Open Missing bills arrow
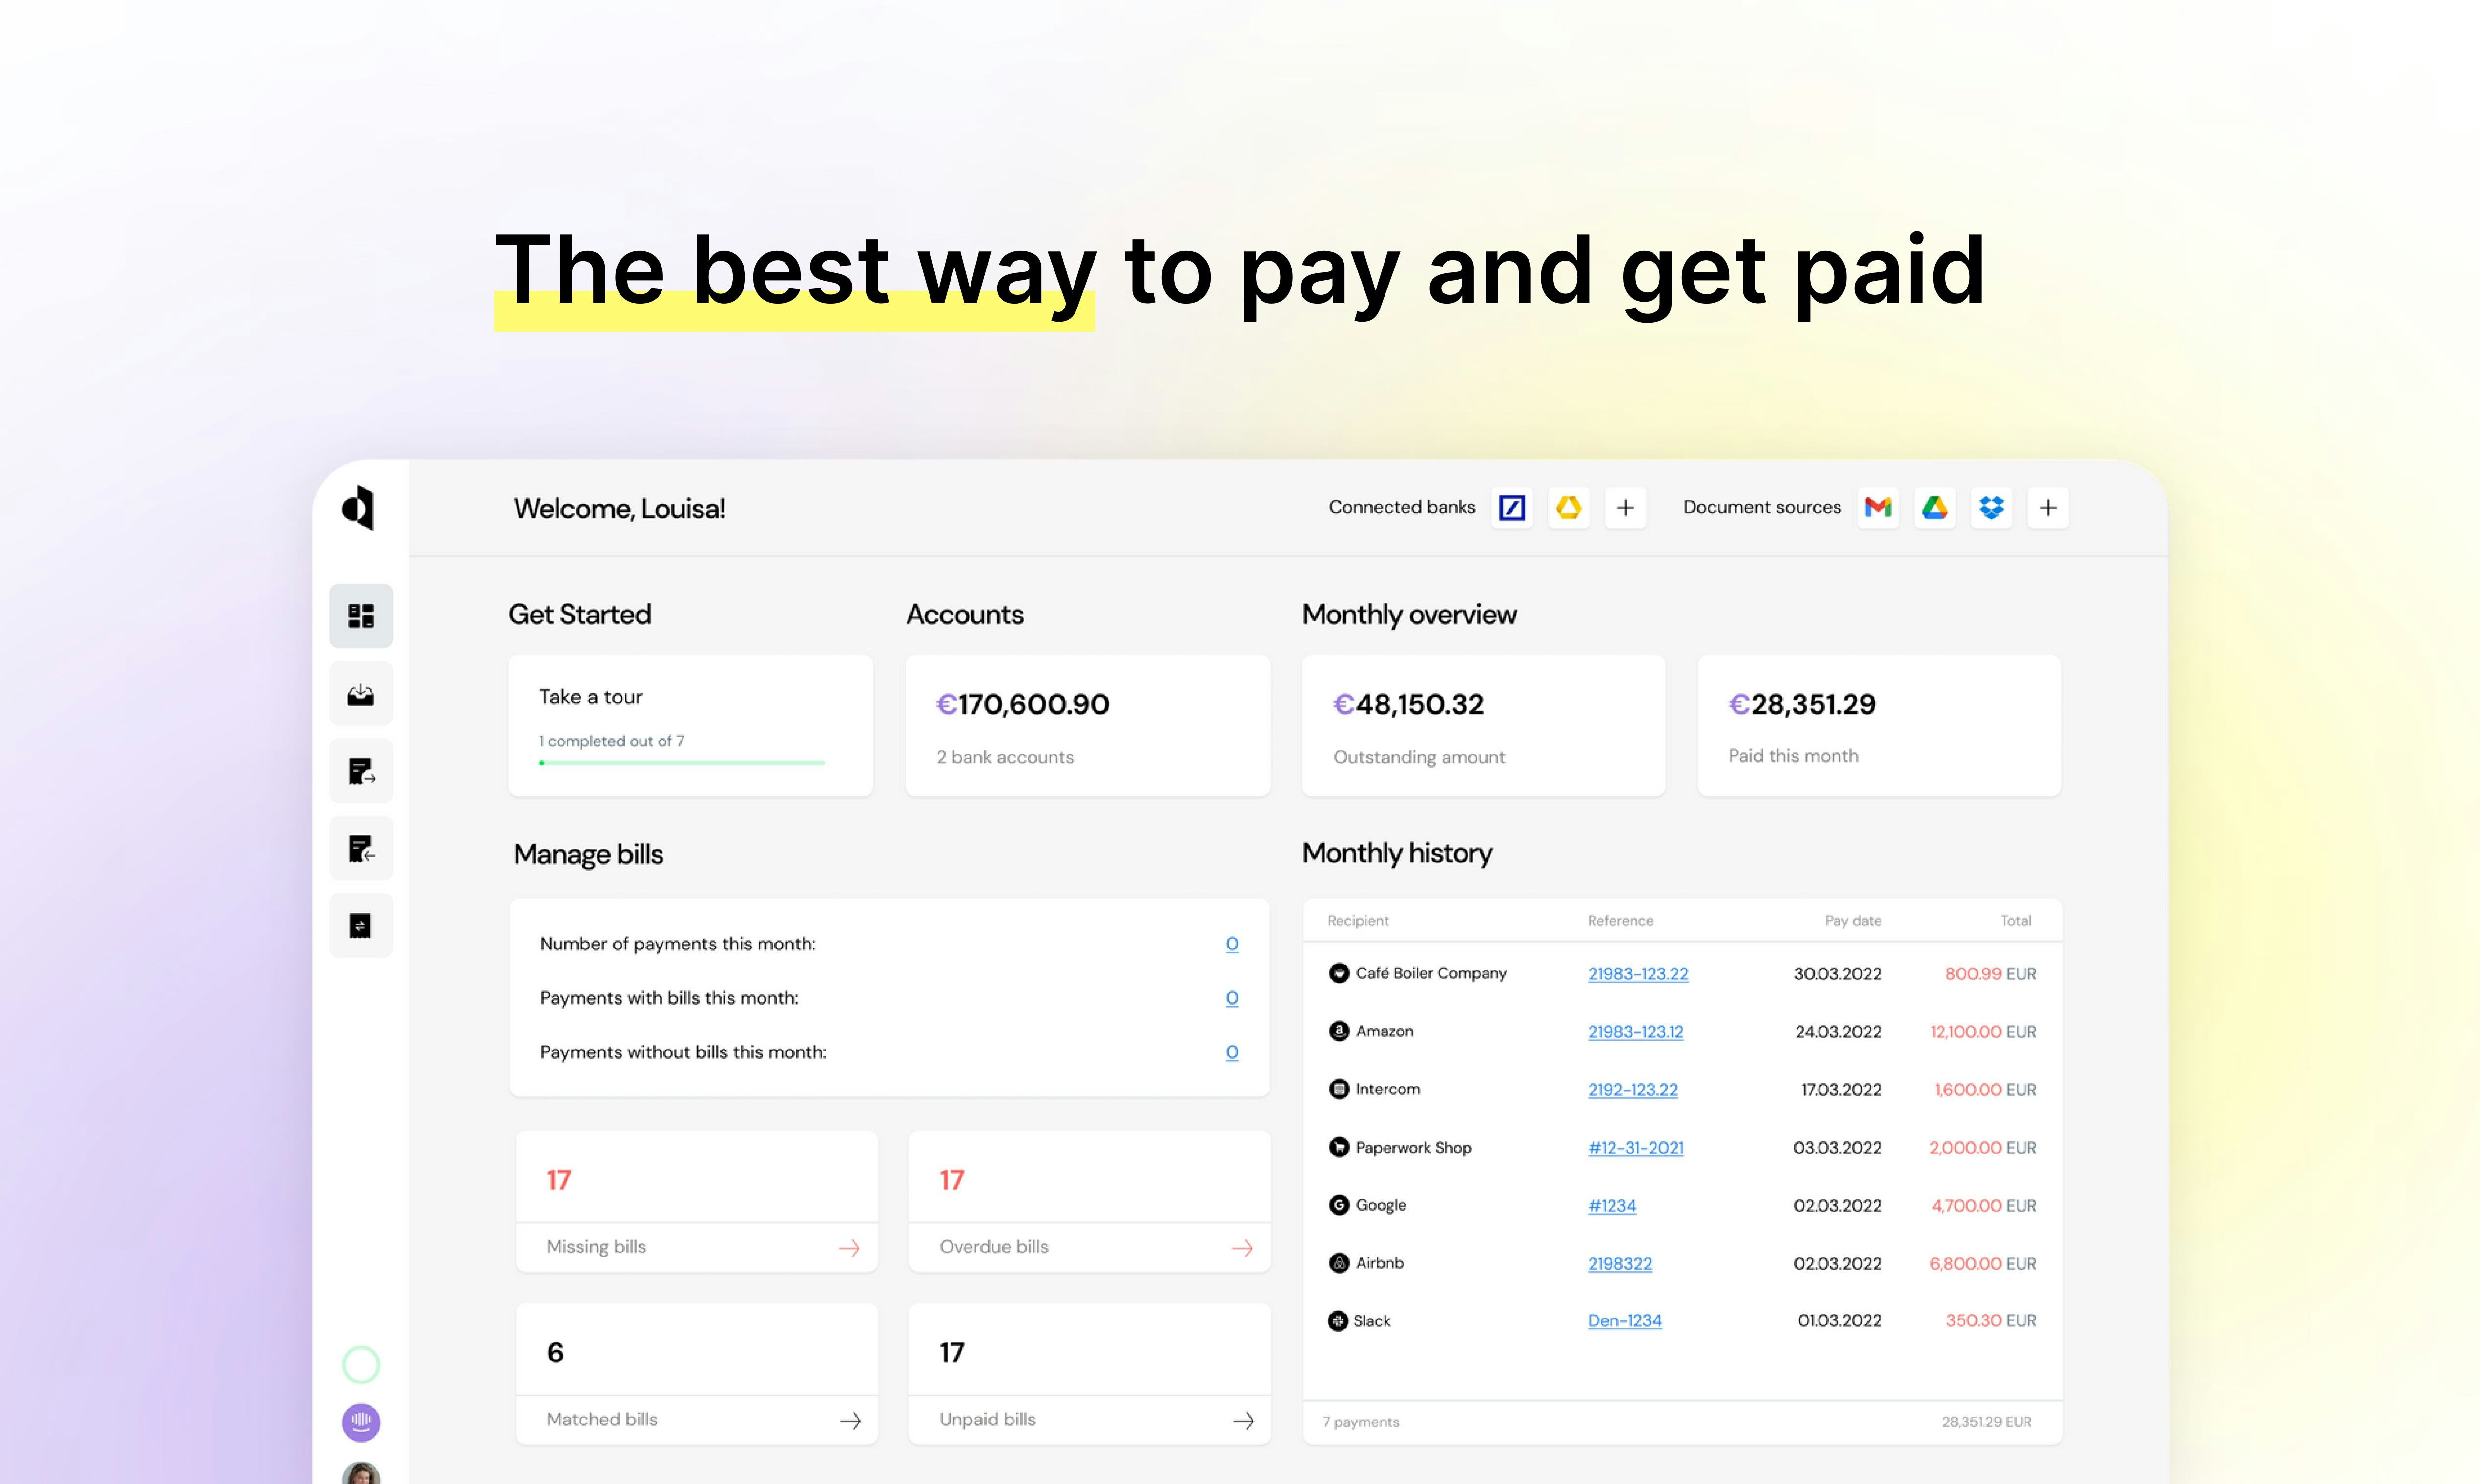This screenshot has height=1484, width=2480. 849,1247
